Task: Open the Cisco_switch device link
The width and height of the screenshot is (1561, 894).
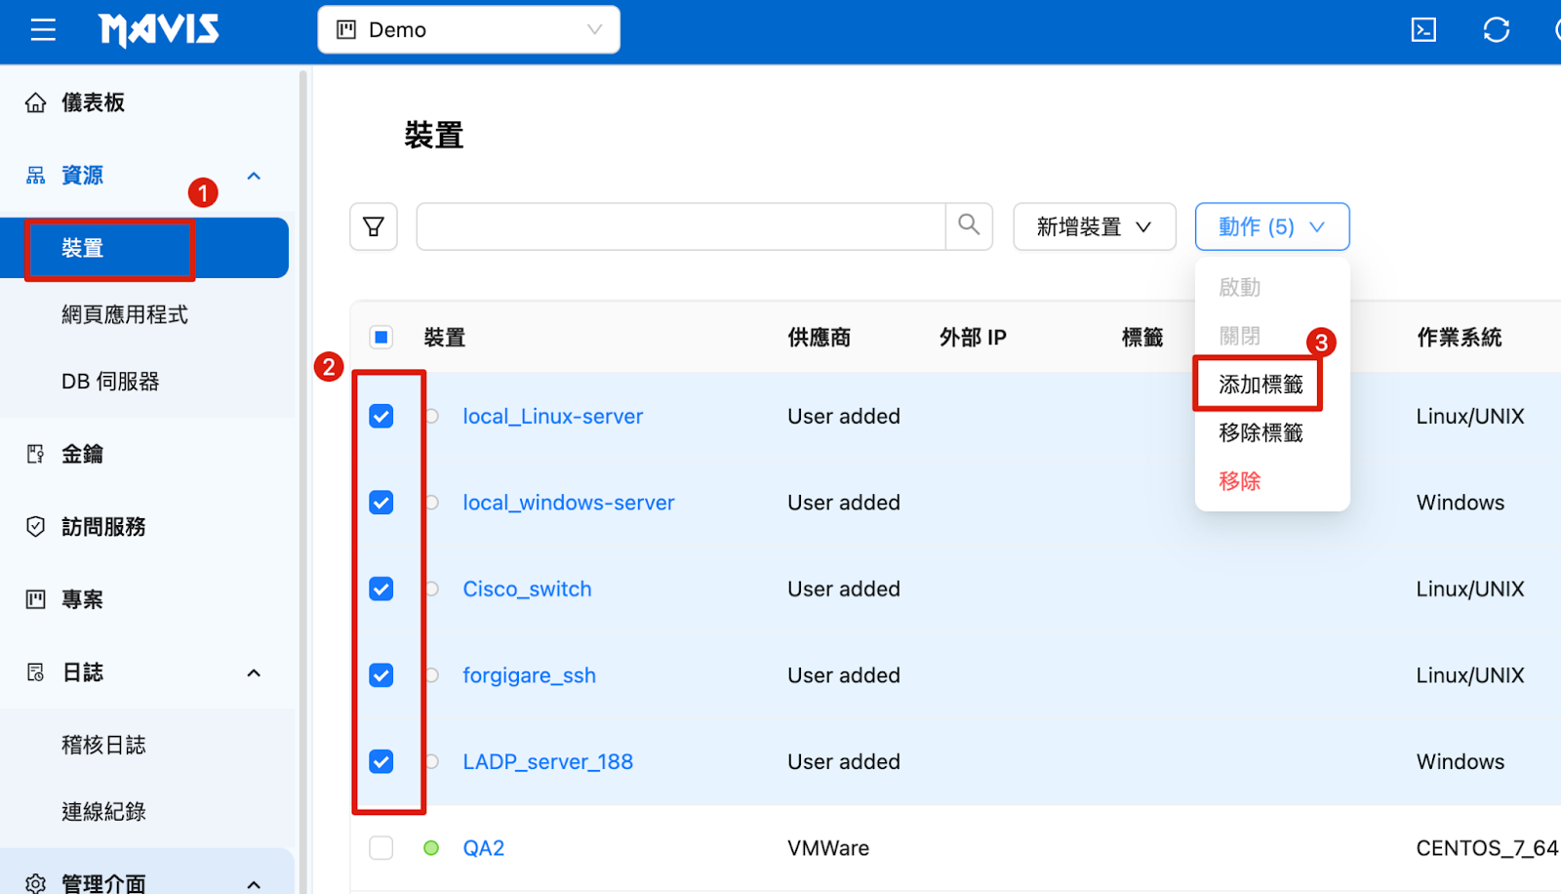Action: (527, 589)
